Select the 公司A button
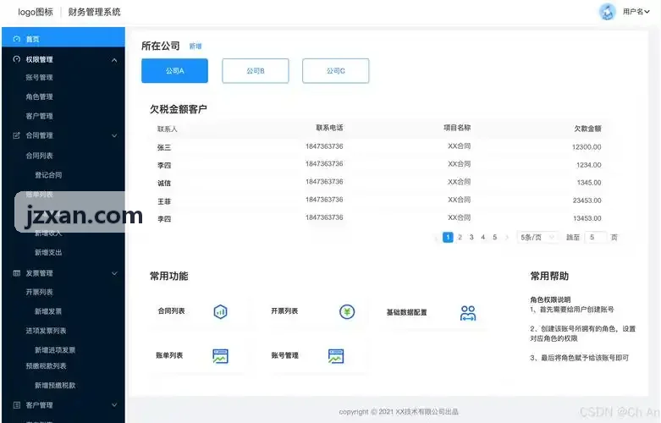This screenshot has width=661, height=423. click(x=174, y=71)
